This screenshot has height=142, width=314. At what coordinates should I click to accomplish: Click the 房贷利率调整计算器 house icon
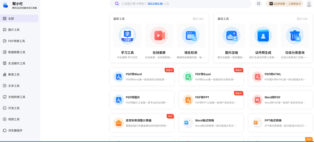pyautogui.click(x=119, y=123)
